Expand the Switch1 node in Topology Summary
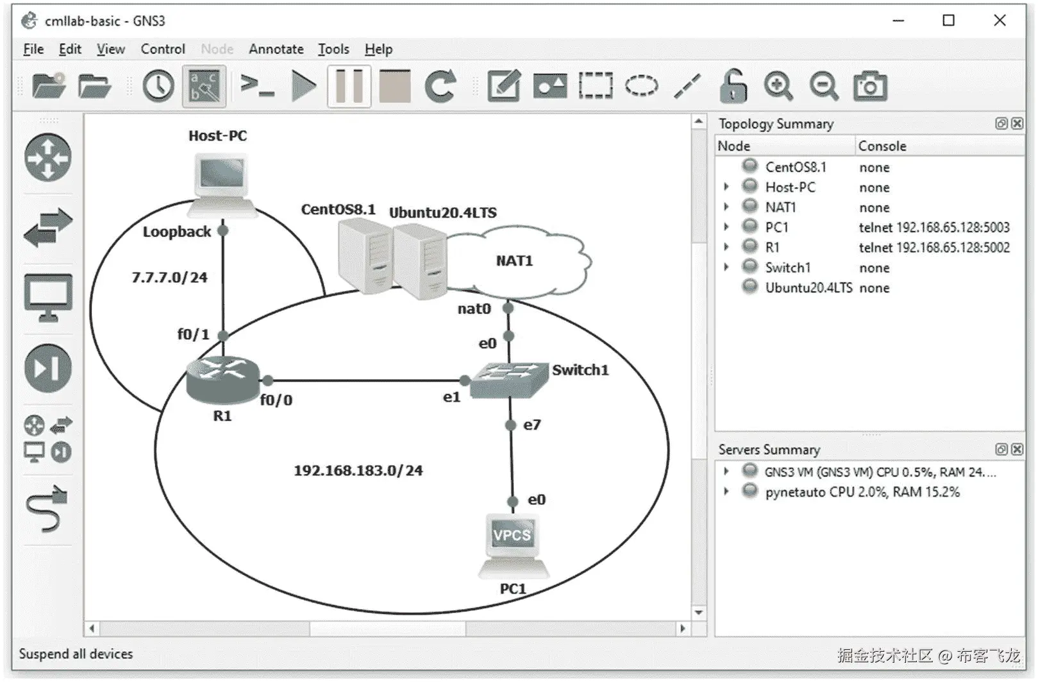The width and height of the screenshot is (1038, 682). pyautogui.click(x=727, y=268)
